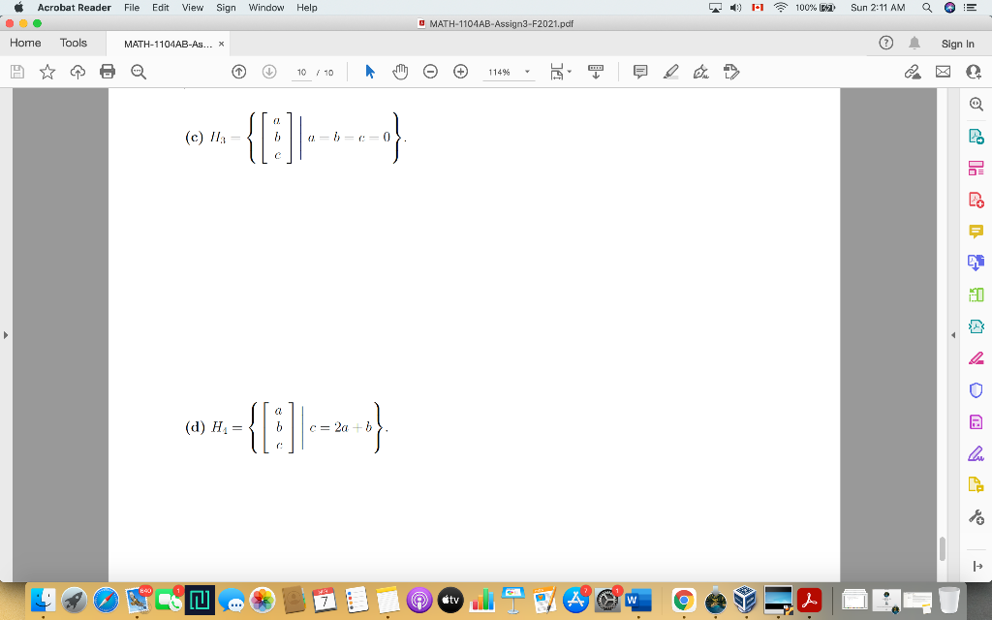Print the PDF document
The width and height of the screenshot is (992, 620).
(108, 71)
